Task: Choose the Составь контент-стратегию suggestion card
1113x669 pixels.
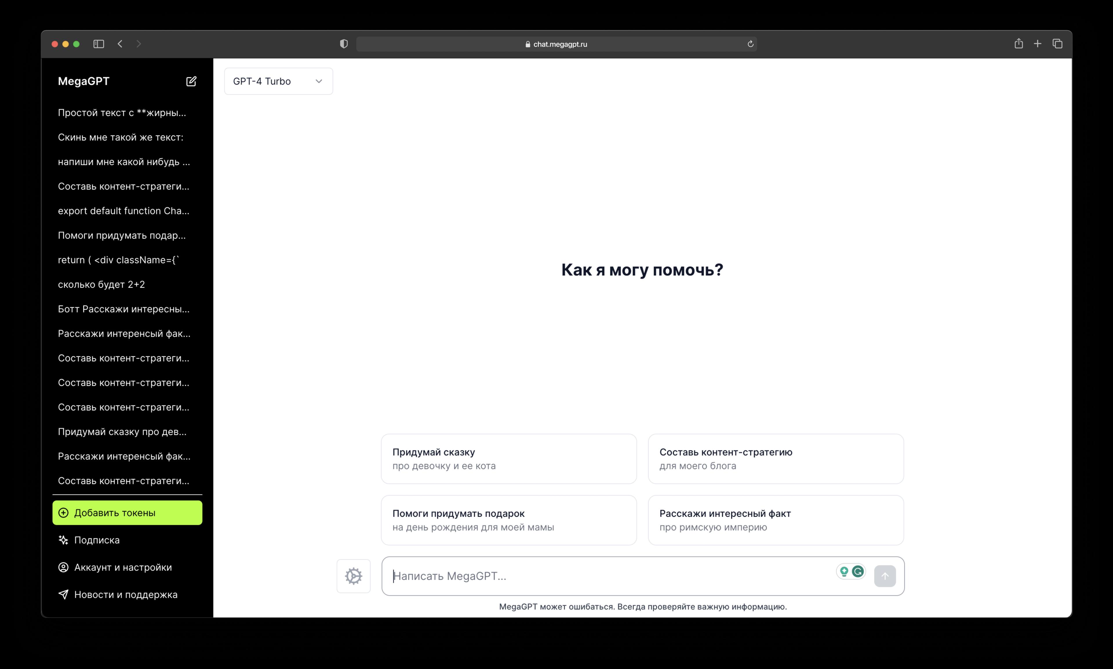Action: click(776, 459)
